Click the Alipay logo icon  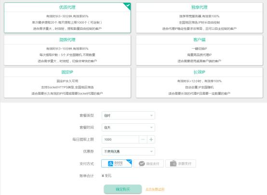[111, 164]
